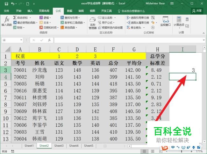Open the Watch Window icon
The width and height of the screenshot is (207, 154).
[x=165, y=19]
